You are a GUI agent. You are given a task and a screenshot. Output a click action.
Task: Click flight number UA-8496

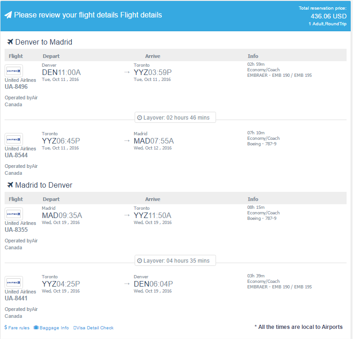[x=16, y=87]
